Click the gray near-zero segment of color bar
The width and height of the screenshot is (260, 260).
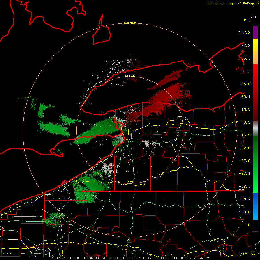click(x=255, y=129)
